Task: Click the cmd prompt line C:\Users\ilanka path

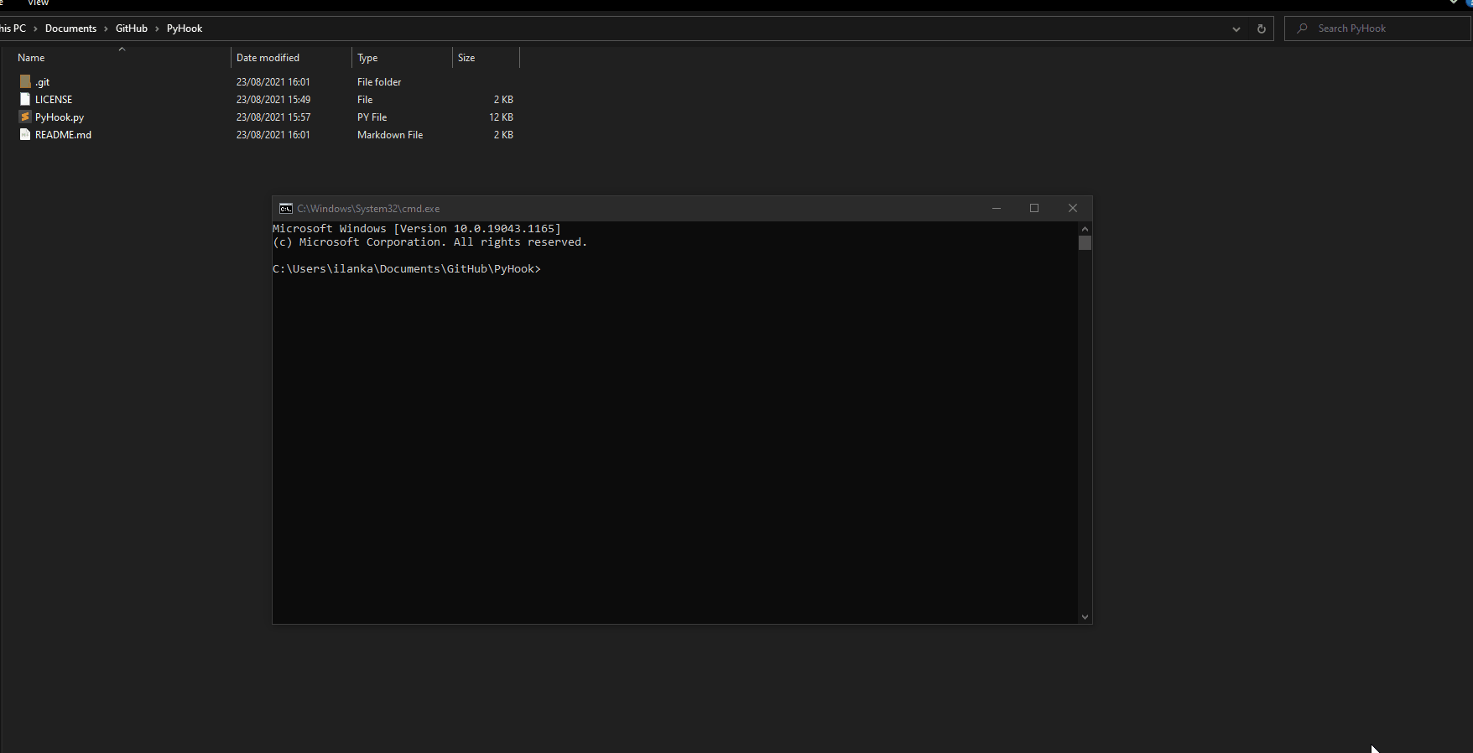Action: [x=407, y=269]
